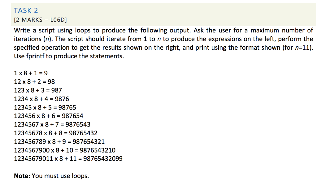The image size is (317, 184).
Task: Click the line 123 x 8 + 3 = 987
Action: 38,90
